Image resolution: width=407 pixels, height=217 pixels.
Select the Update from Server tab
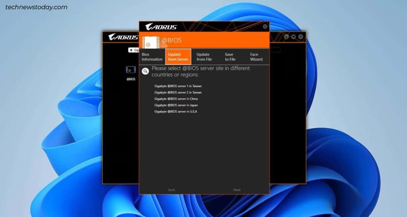[x=178, y=57]
